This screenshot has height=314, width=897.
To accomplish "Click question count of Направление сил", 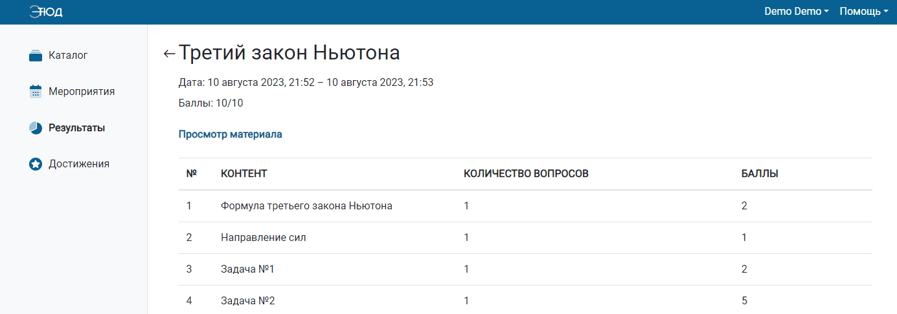I will coord(467,238).
